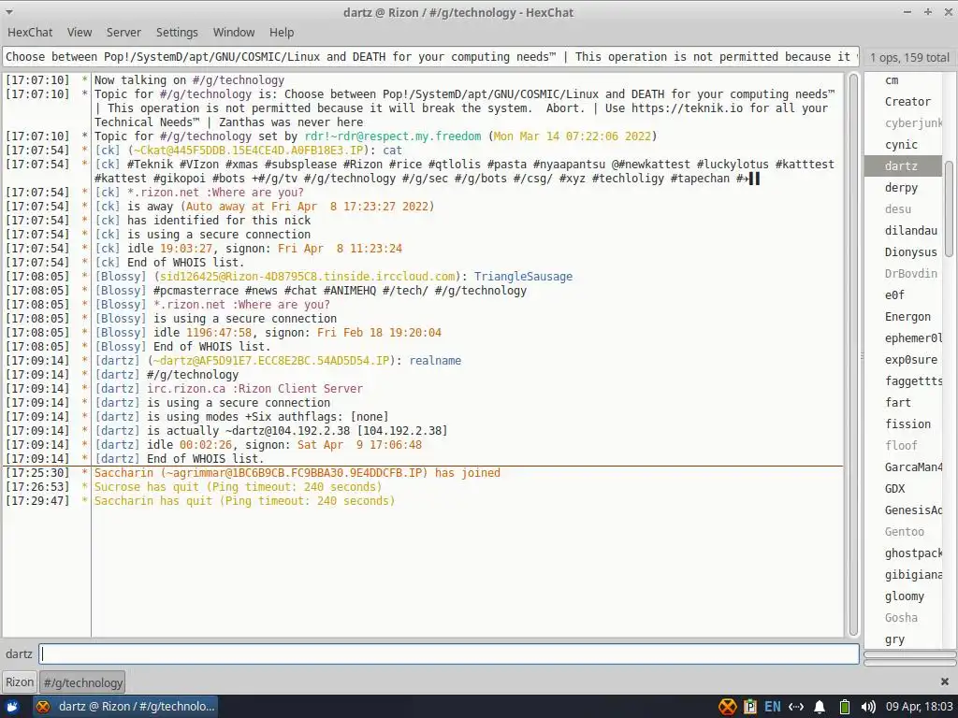Click the TriangleSausage real name text

[x=523, y=276]
